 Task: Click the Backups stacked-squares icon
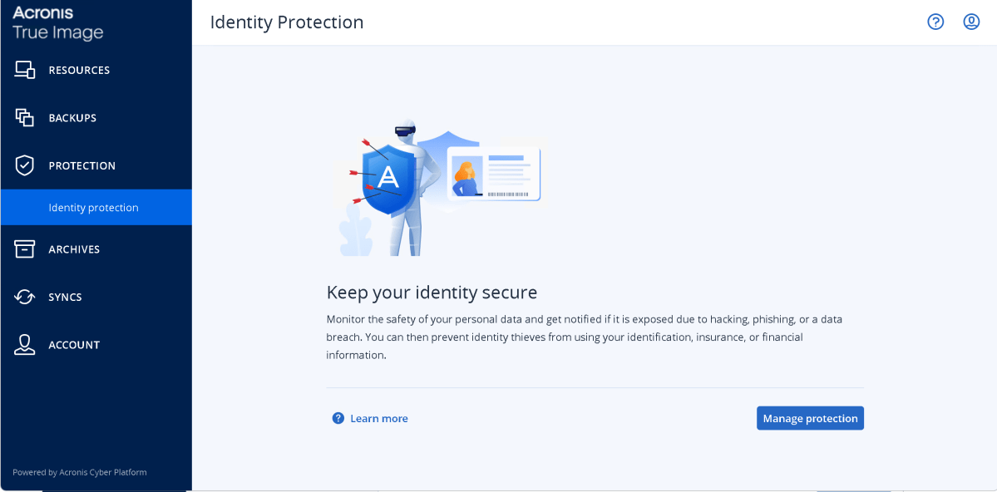point(25,117)
